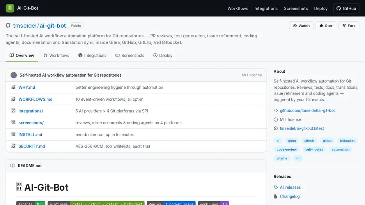The width and height of the screenshot is (365, 205).
Task: Click the book icon beside README.md
Action: click(x=13, y=166)
